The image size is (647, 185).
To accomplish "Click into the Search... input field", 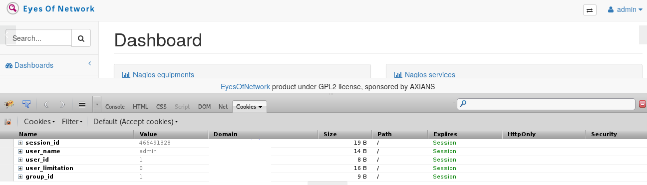I will [39, 38].
